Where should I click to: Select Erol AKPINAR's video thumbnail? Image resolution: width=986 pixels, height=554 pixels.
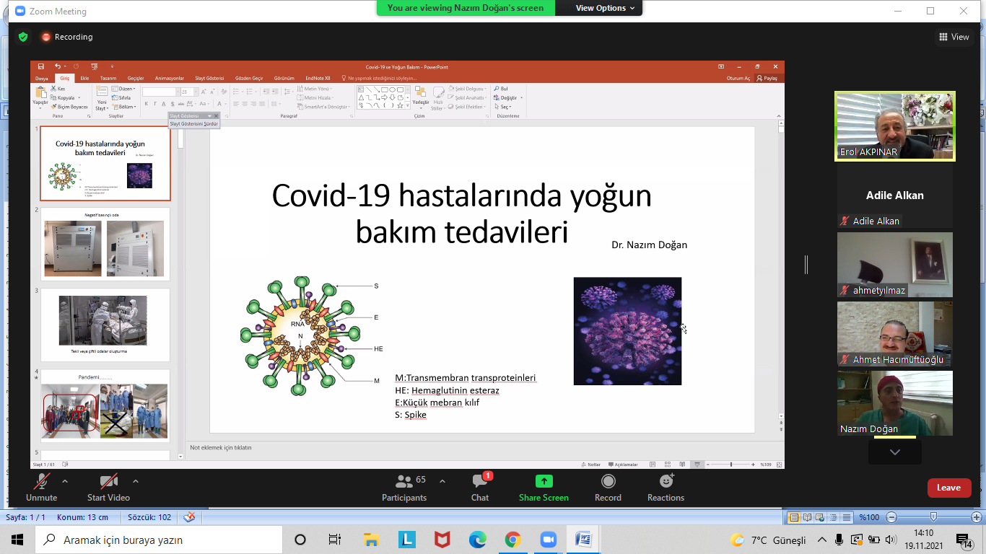coord(894,126)
